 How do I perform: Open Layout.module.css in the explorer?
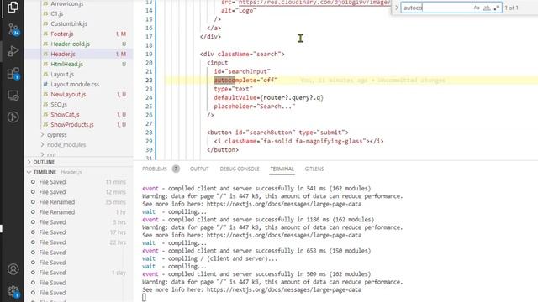point(75,84)
